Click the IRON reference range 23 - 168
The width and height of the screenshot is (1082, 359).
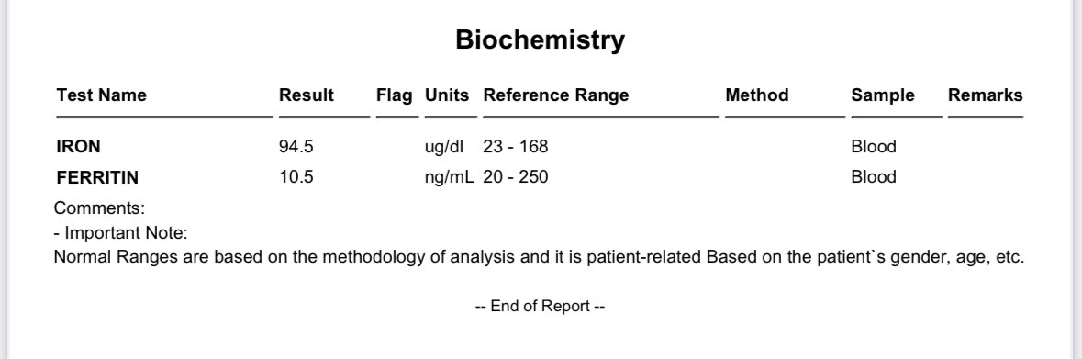[x=516, y=146]
